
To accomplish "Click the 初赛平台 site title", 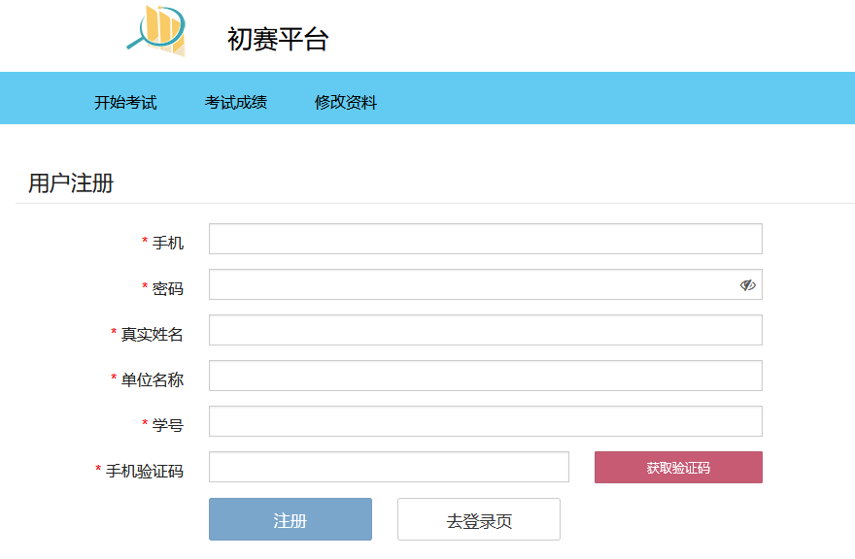I will pos(278,39).
